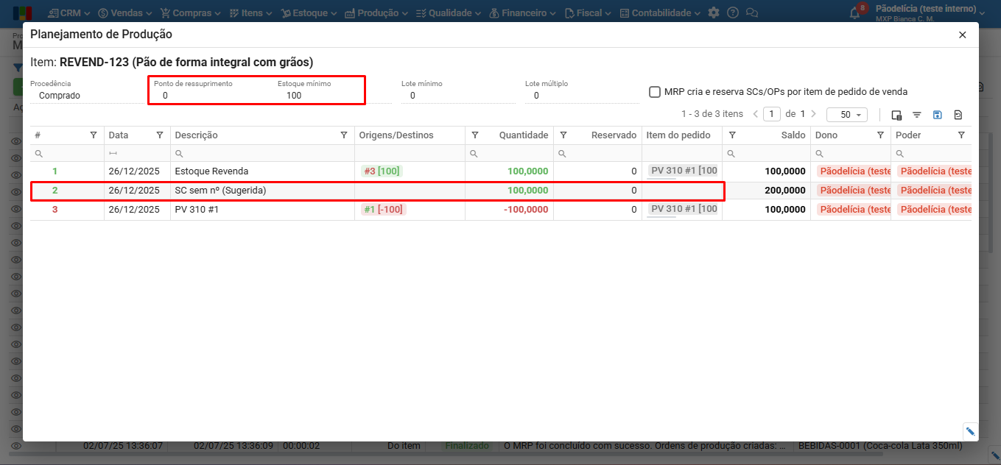Click the pencil edit icon at dialog bottom-right

click(x=970, y=432)
